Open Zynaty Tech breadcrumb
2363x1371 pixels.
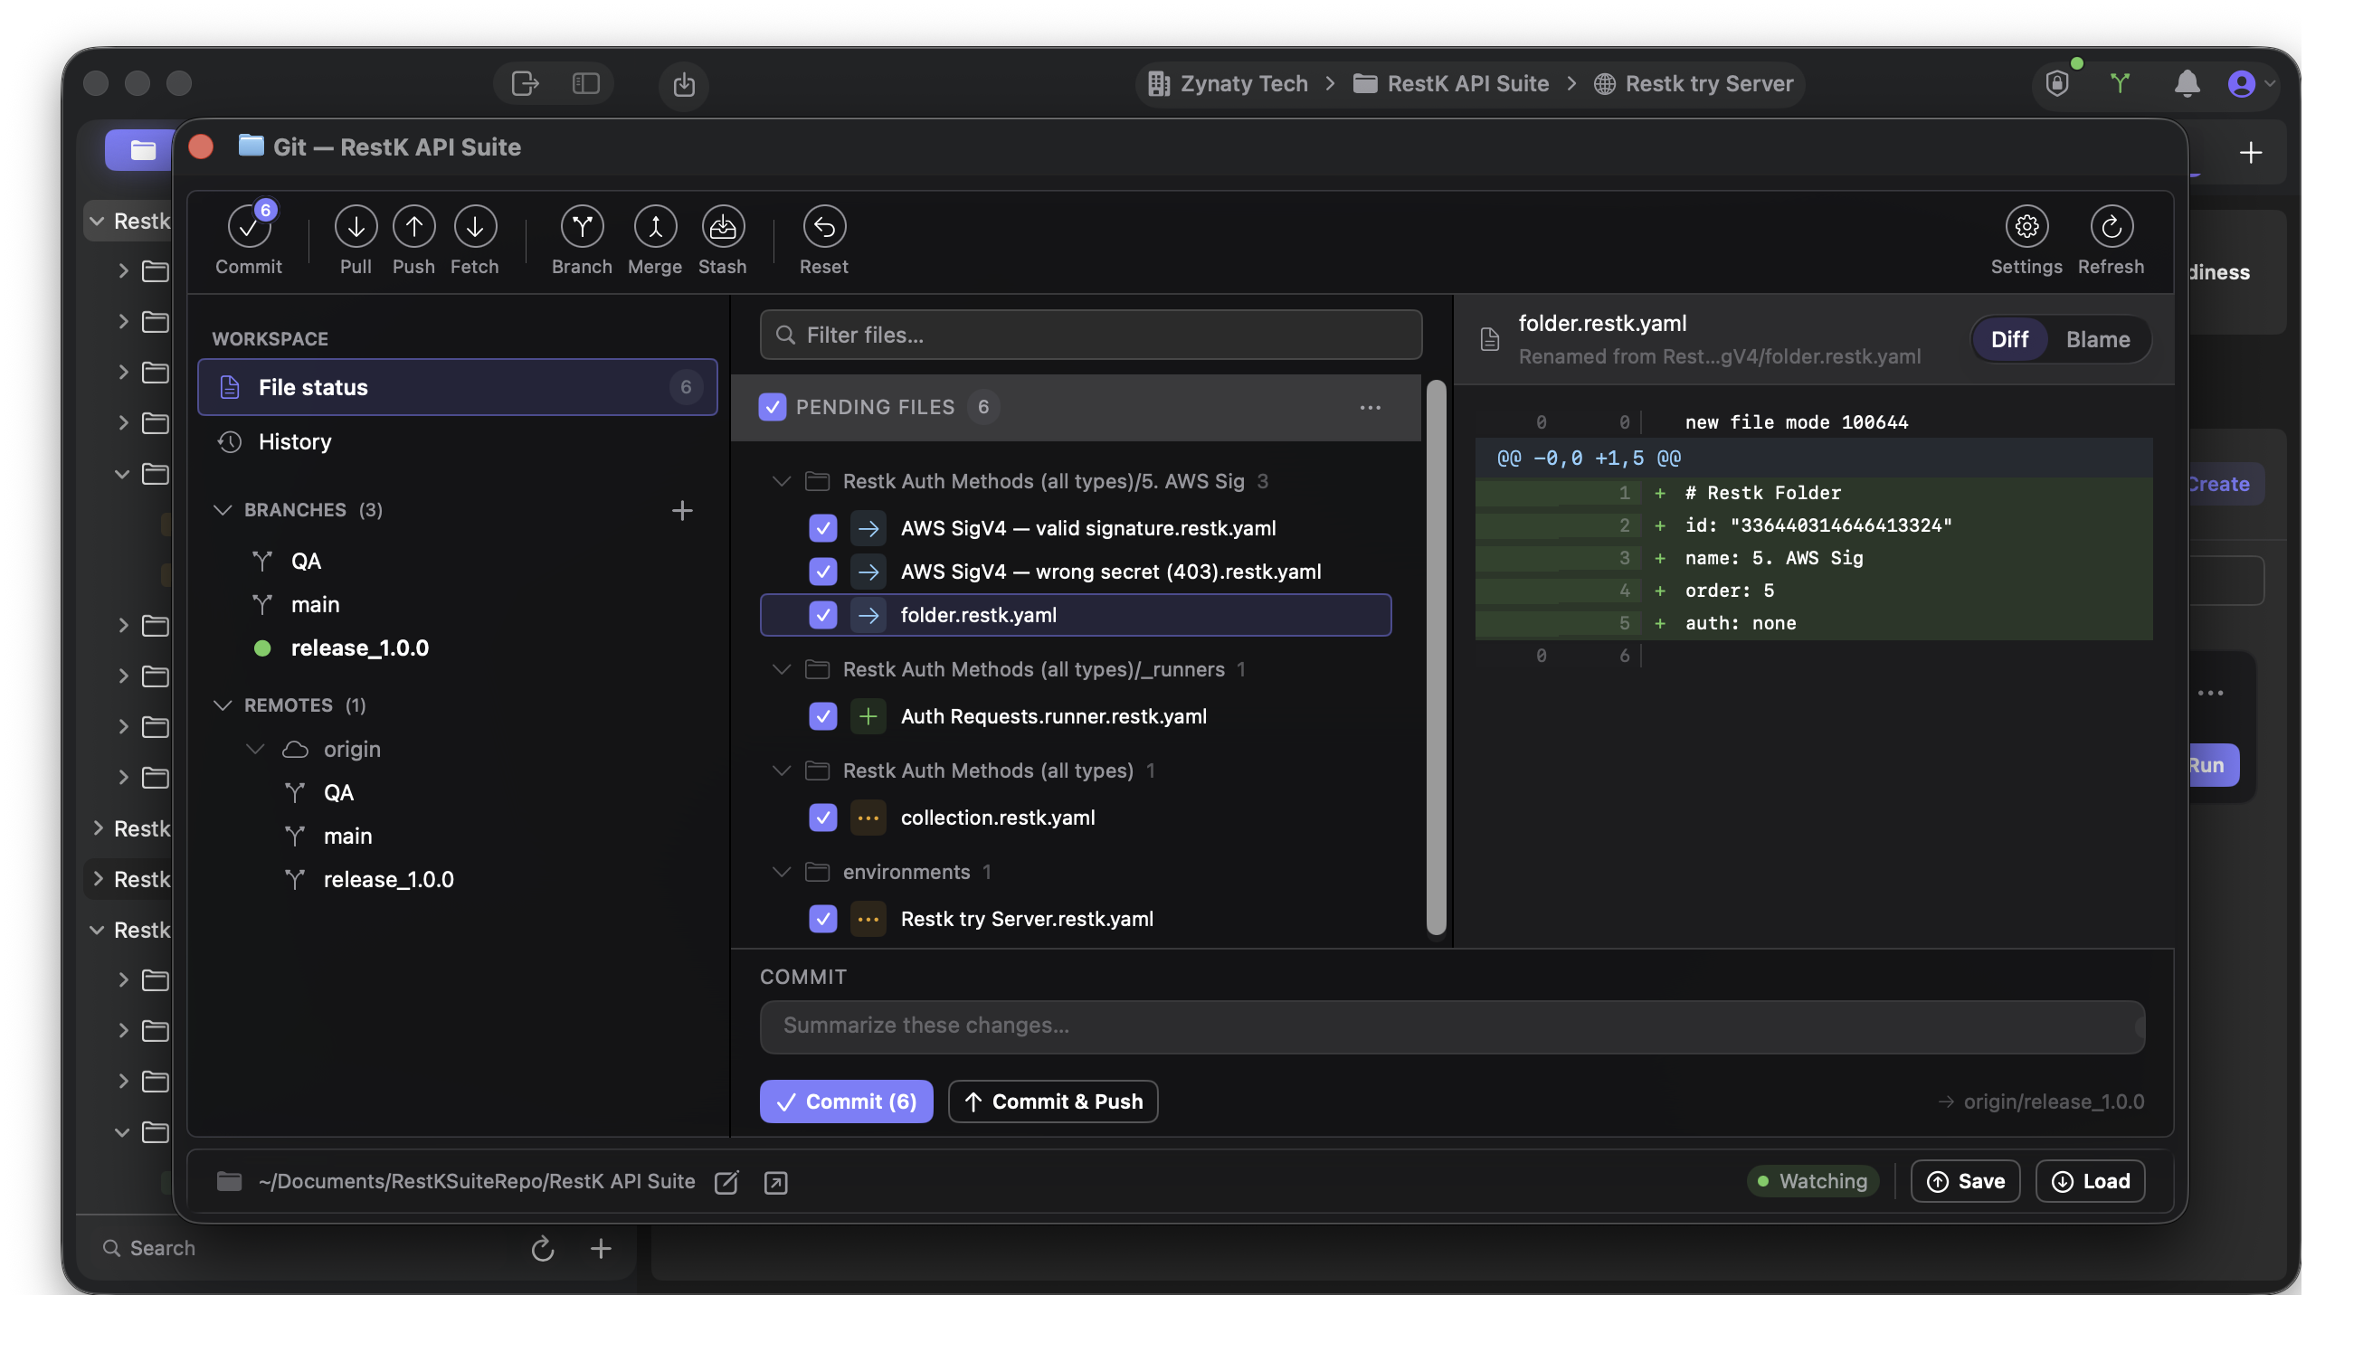1228,83
